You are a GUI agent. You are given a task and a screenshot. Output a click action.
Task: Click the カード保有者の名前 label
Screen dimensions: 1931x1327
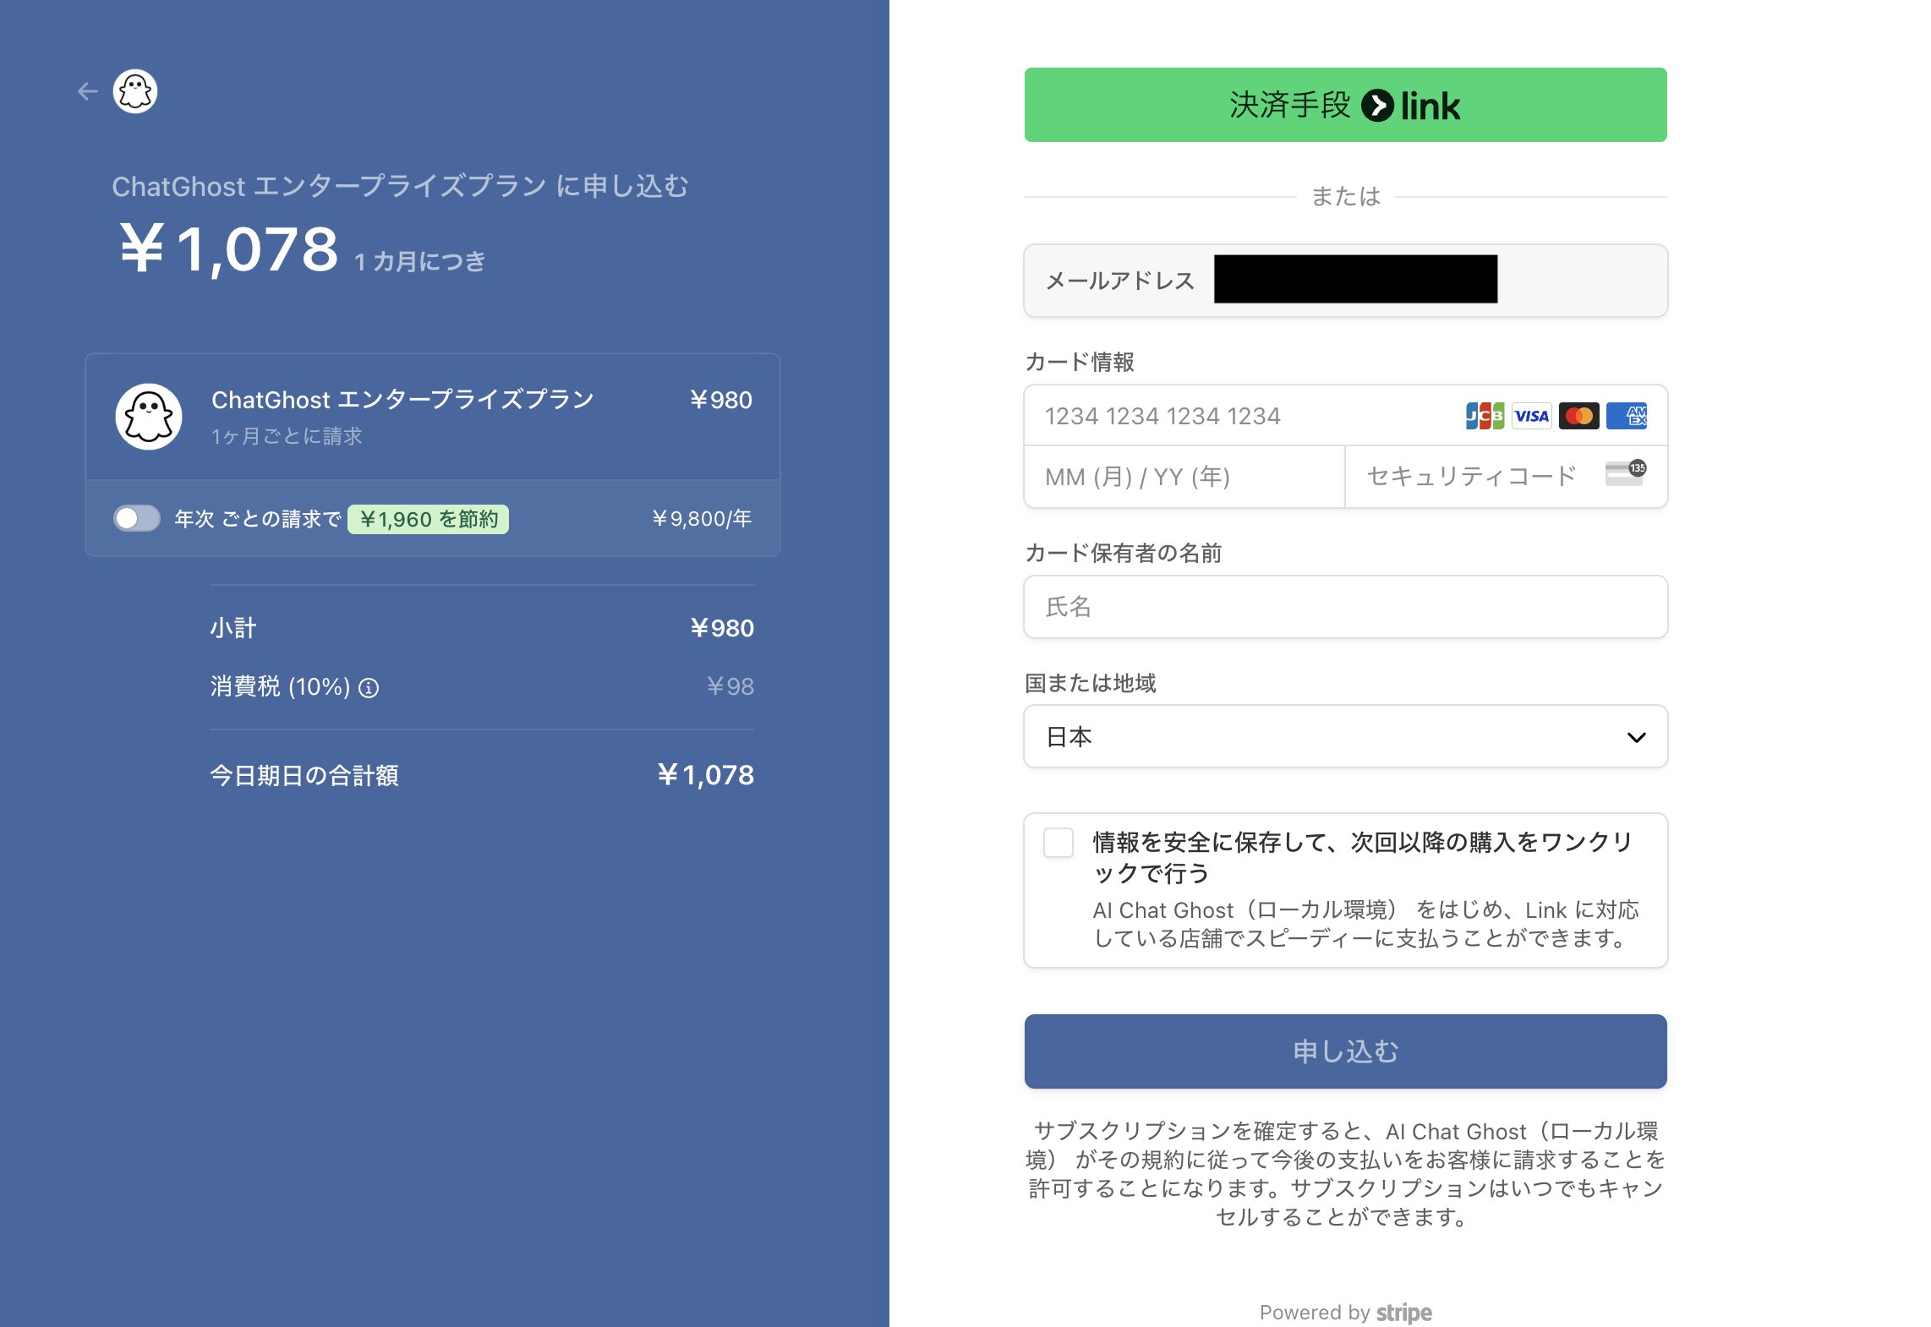pos(1124,554)
